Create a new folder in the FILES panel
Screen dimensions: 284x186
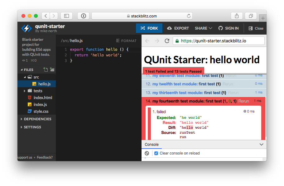(52, 69)
